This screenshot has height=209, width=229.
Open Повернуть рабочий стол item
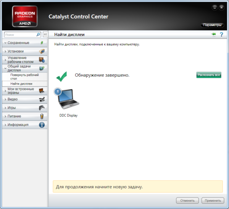pyautogui.click(x=24, y=77)
